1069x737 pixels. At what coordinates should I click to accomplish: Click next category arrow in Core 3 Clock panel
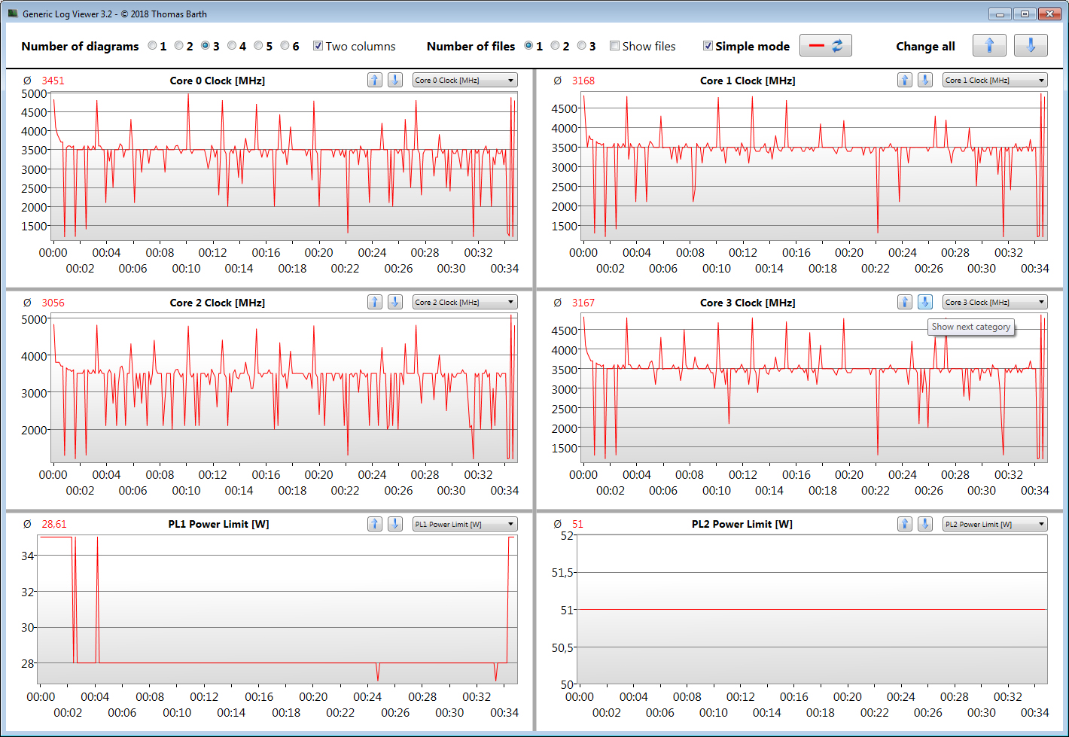point(924,302)
